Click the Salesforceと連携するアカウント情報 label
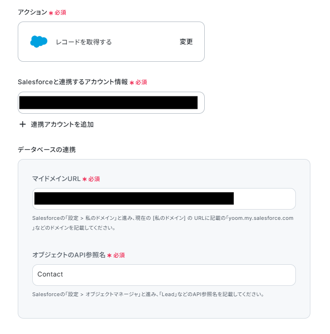The height and width of the screenshot is (334, 330). coord(73,82)
